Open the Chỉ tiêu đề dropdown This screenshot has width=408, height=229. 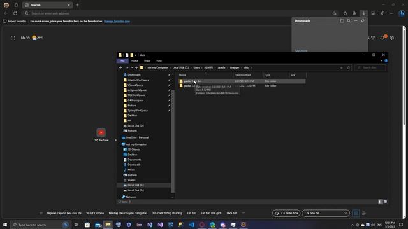point(326,213)
